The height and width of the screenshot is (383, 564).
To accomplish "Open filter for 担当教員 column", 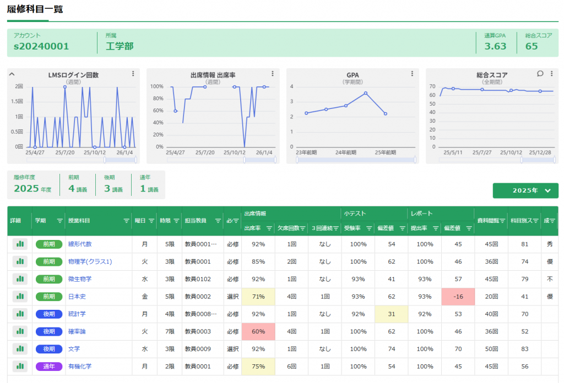I will [217, 221].
